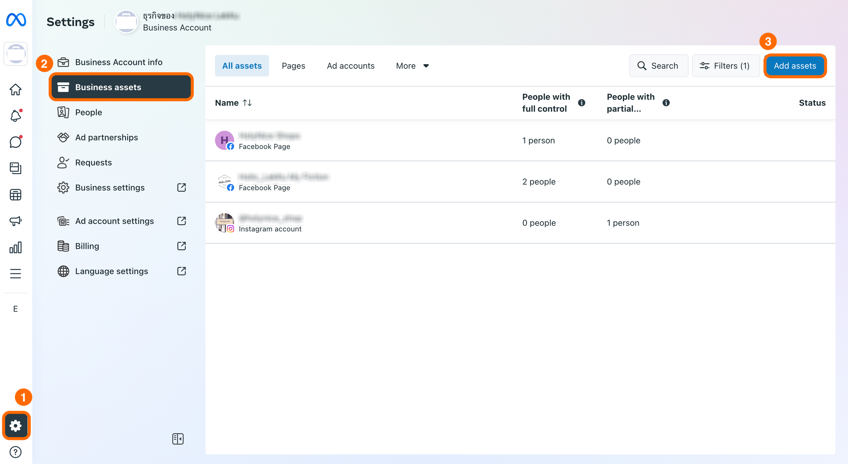848x464 pixels.
Task: Click the Add assets button
Action: [x=794, y=66]
